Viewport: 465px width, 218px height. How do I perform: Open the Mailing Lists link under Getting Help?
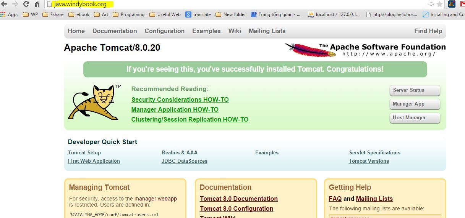[x=374, y=199]
